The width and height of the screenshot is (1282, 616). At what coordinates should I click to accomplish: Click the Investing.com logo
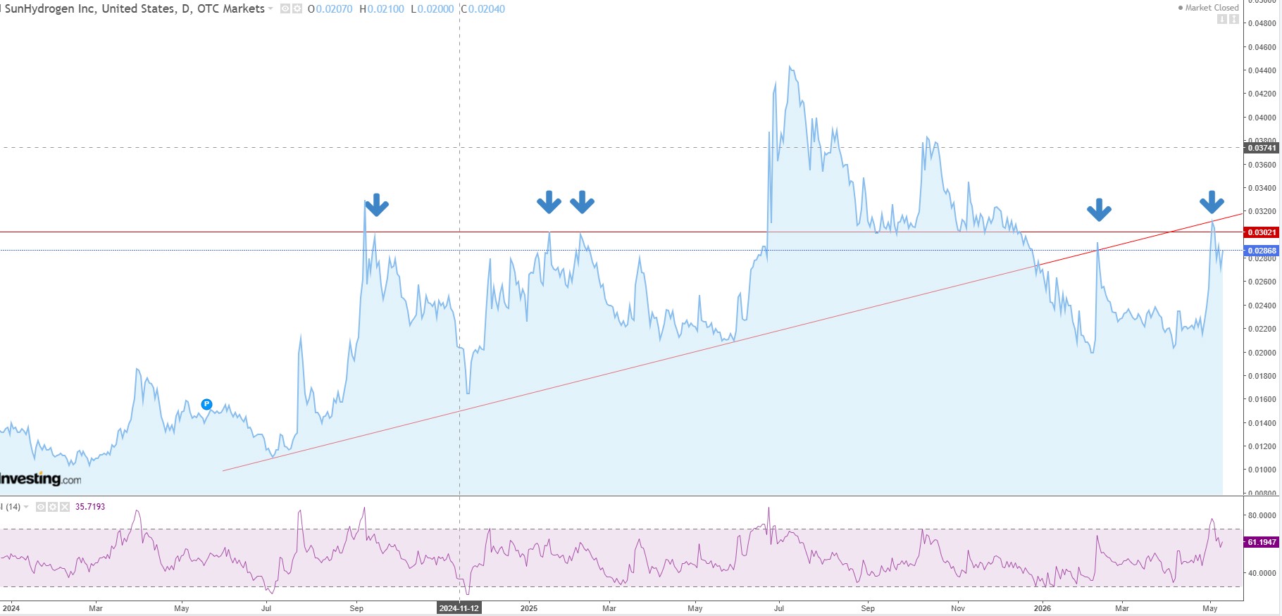41,479
